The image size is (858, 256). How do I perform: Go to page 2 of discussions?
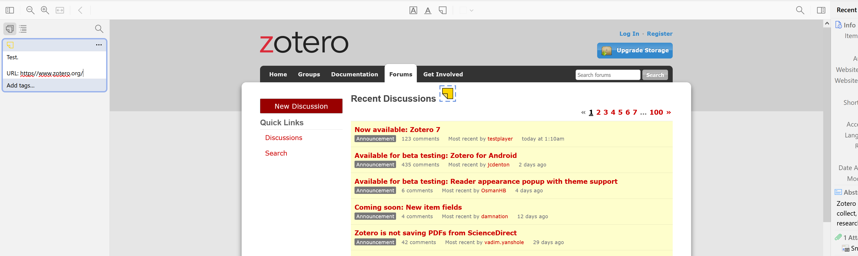pos(598,112)
